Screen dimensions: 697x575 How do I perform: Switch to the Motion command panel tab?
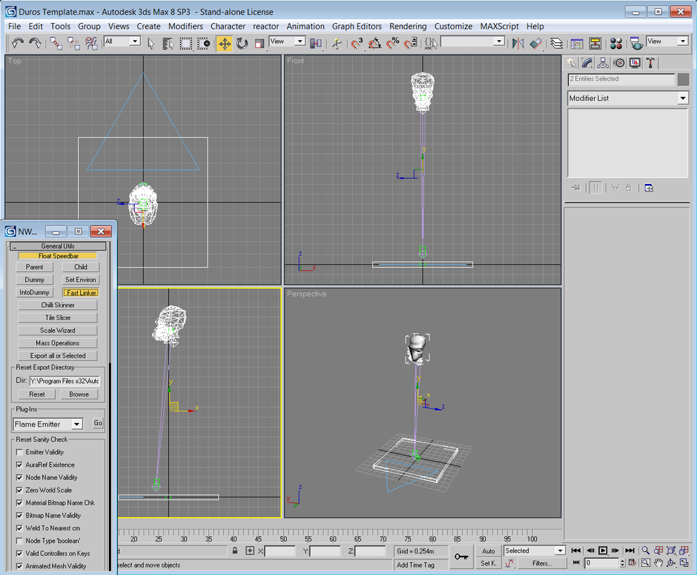(619, 63)
